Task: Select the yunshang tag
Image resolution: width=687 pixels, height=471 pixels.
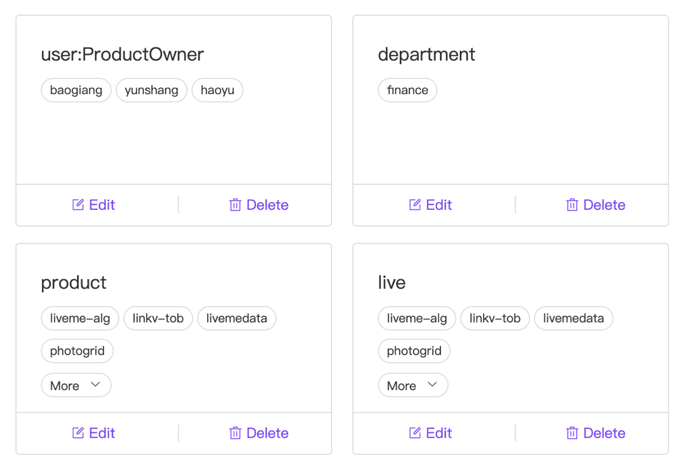Action: tap(151, 90)
